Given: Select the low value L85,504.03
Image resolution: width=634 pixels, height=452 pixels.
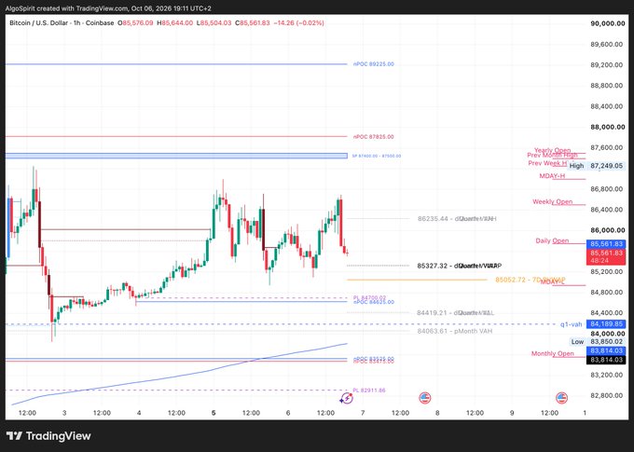Looking at the screenshot, I should (214, 23).
